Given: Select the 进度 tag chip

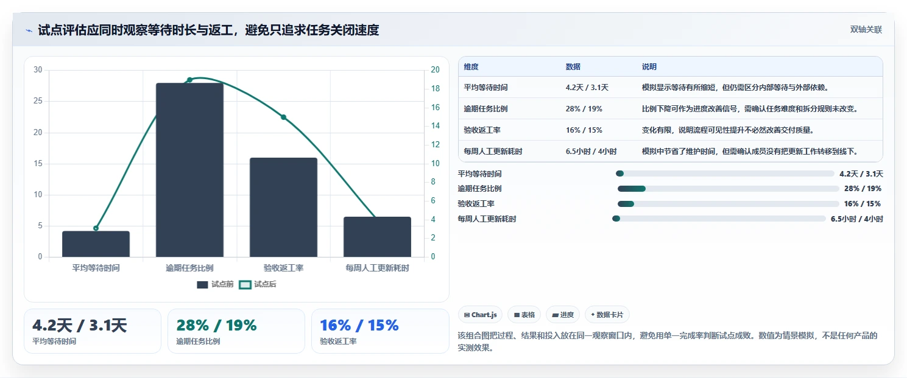Looking at the screenshot, I should tap(563, 315).
